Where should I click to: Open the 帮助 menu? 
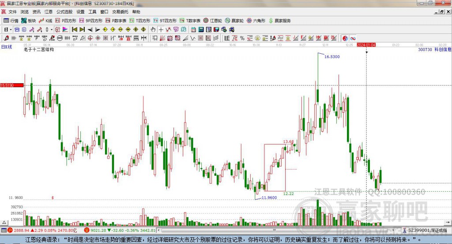click(x=136, y=12)
